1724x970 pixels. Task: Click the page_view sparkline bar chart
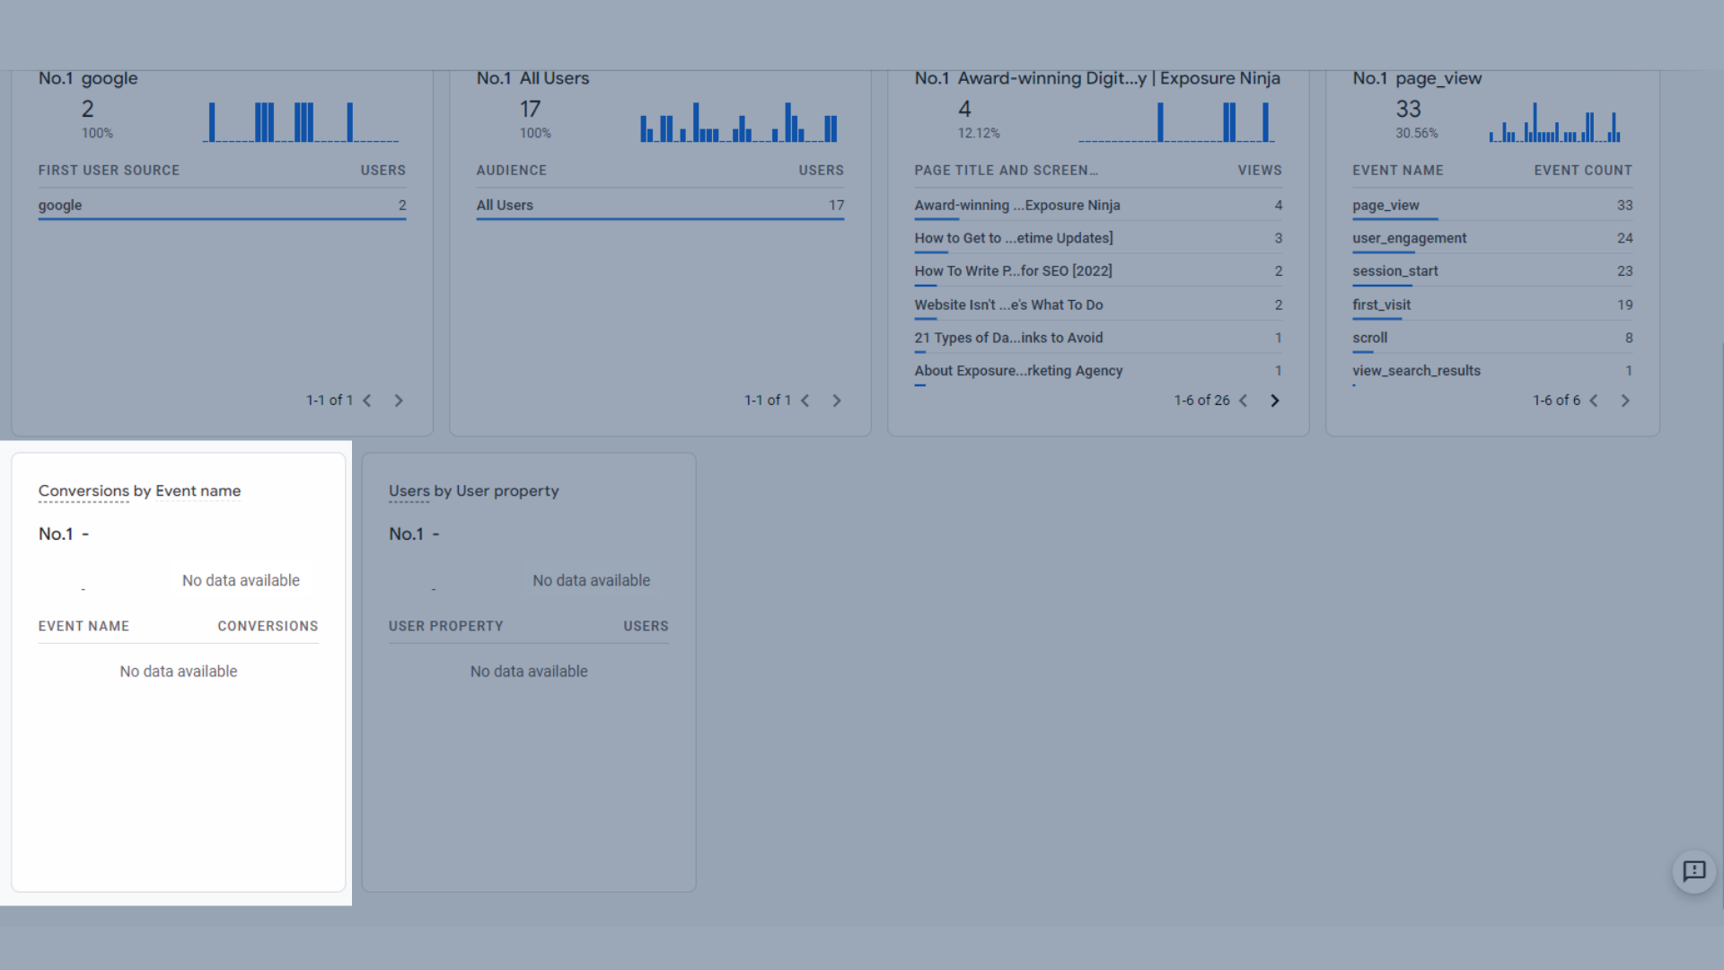pos(1554,124)
